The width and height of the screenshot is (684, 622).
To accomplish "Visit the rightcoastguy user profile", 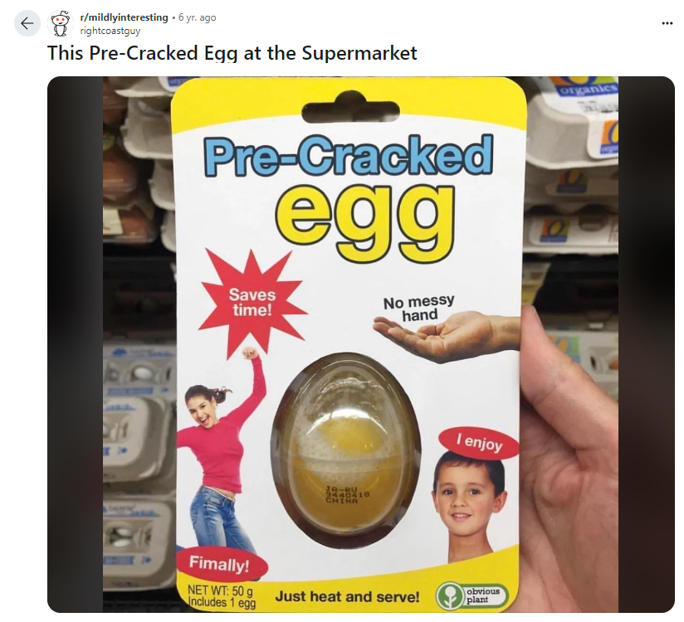I will 110,31.
